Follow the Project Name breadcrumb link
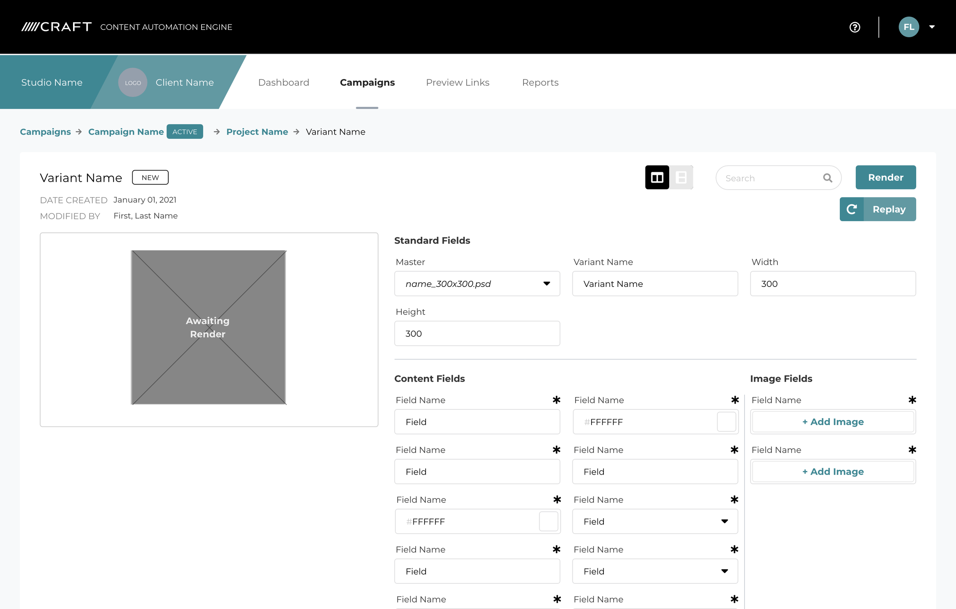956x609 pixels. click(257, 132)
